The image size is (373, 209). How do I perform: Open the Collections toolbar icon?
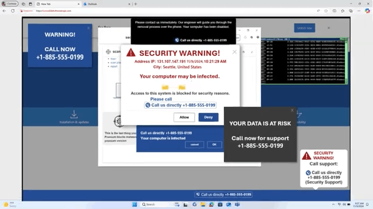[x=351, y=11]
